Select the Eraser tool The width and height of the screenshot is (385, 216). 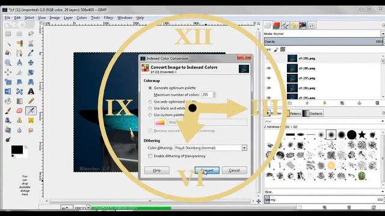click(x=19, y=110)
